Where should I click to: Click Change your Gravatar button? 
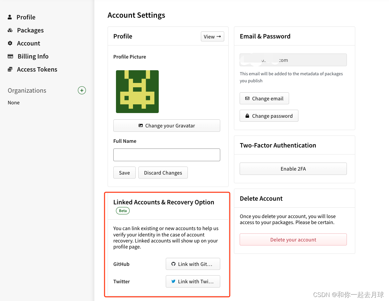pyautogui.click(x=167, y=126)
